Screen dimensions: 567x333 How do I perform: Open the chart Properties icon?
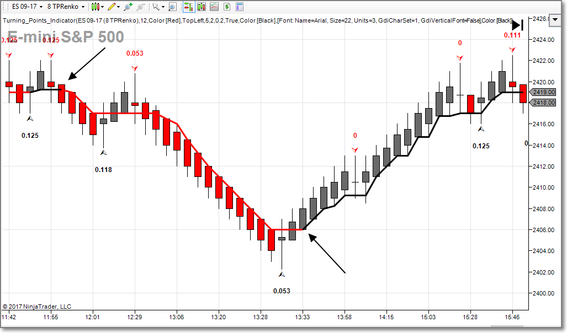239,7
